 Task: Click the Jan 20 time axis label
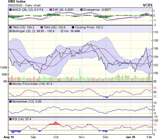click(130, 137)
